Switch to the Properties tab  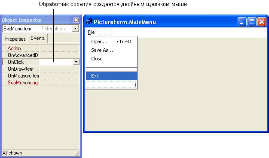coord(15,39)
